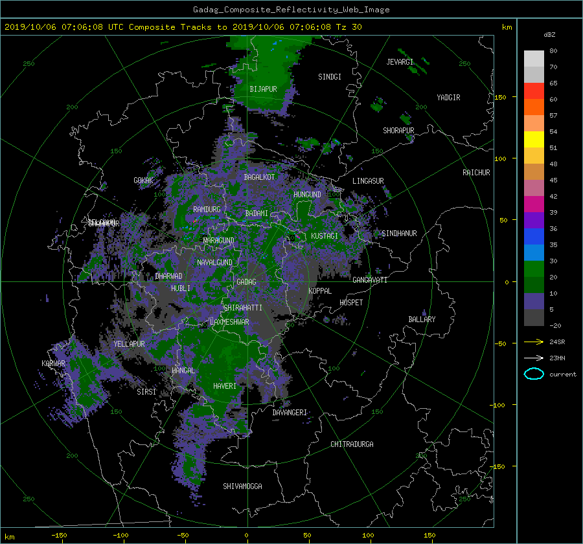Click the RAMDURG city label
The width and height of the screenshot is (583, 544).
207,210
